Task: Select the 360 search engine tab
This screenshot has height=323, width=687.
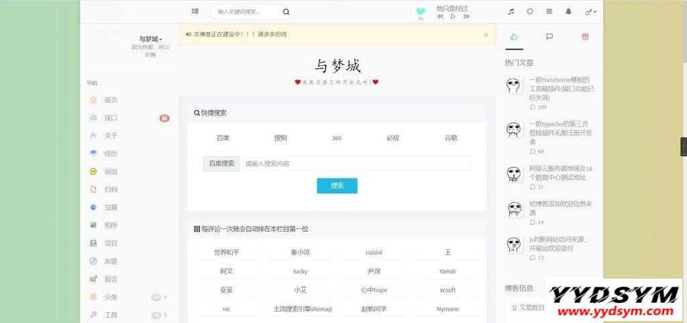Action: (337, 138)
